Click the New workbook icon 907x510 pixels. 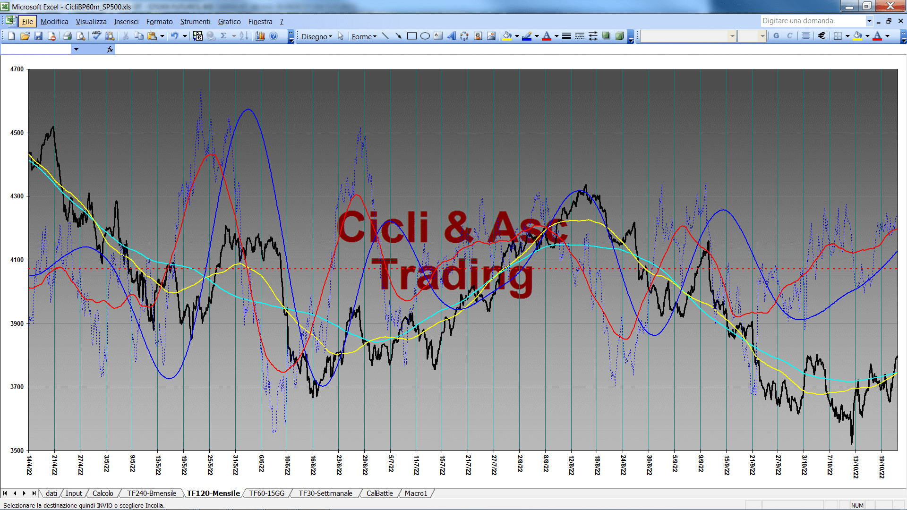pos(12,36)
